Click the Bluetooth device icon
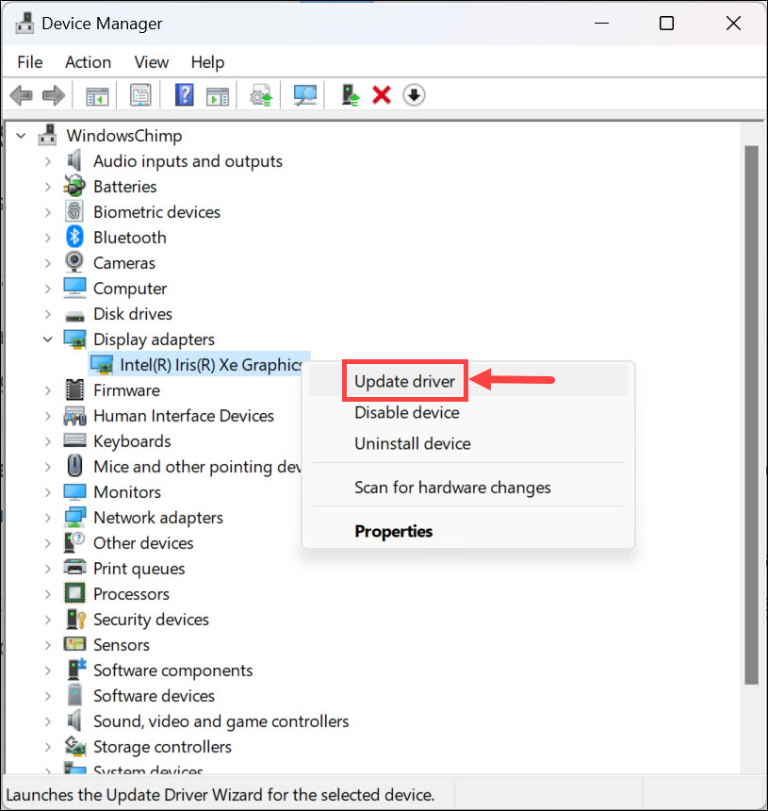 [74, 238]
